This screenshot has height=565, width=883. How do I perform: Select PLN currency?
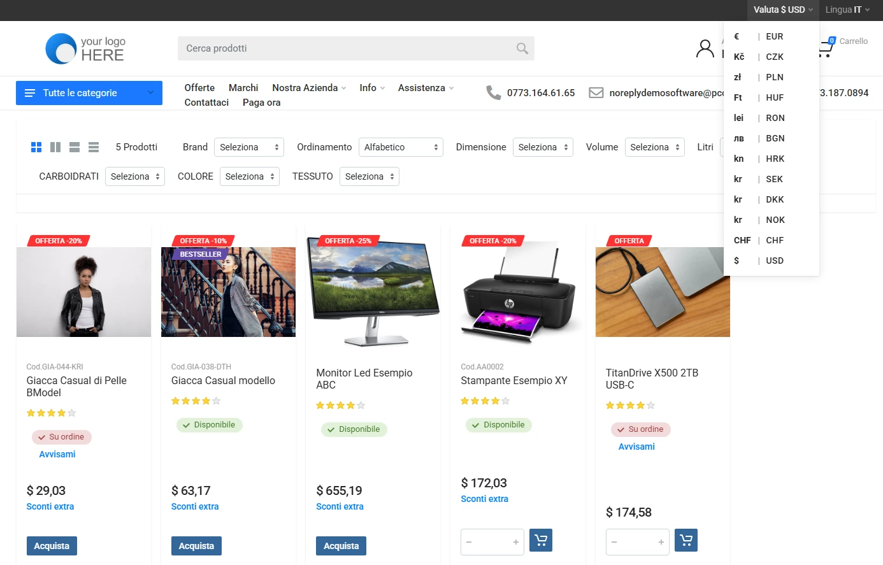click(x=772, y=77)
